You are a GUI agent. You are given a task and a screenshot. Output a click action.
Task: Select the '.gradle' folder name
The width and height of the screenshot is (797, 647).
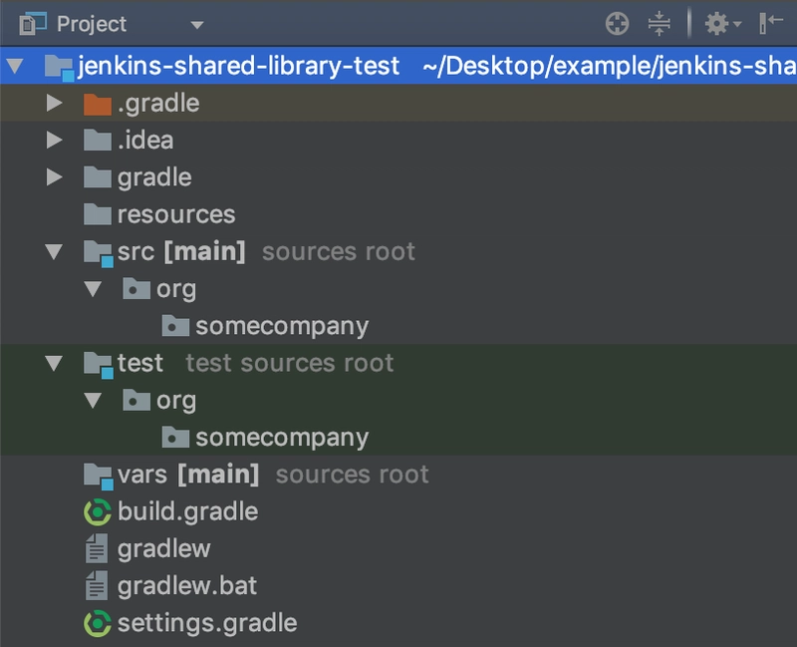click(158, 104)
